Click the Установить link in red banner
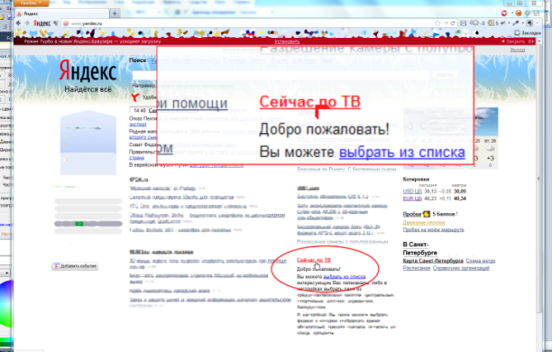 coord(287,42)
